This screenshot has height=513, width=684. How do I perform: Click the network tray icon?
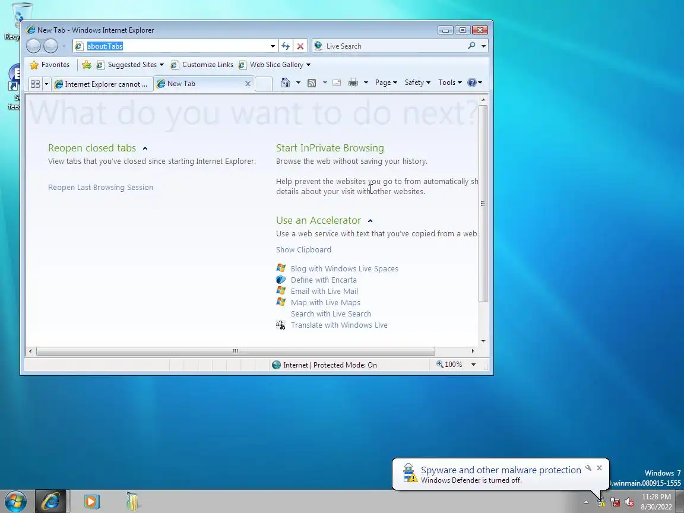tap(615, 502)
